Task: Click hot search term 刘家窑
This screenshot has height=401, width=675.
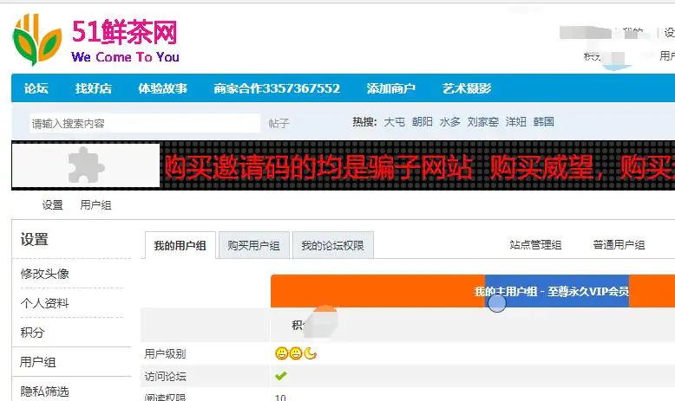Action: pyautogui.click(x=483, y=122)
